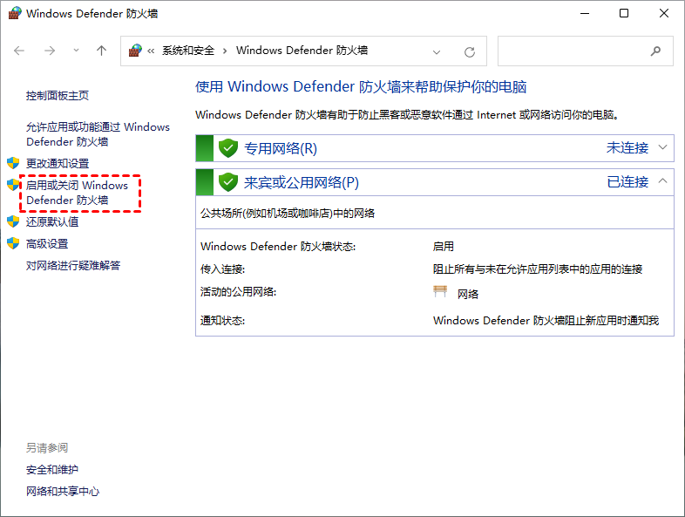Open '启用或关闭 Windows Defender 防火墙'
Screen dimensions: 685x517
tap(77, 193)
